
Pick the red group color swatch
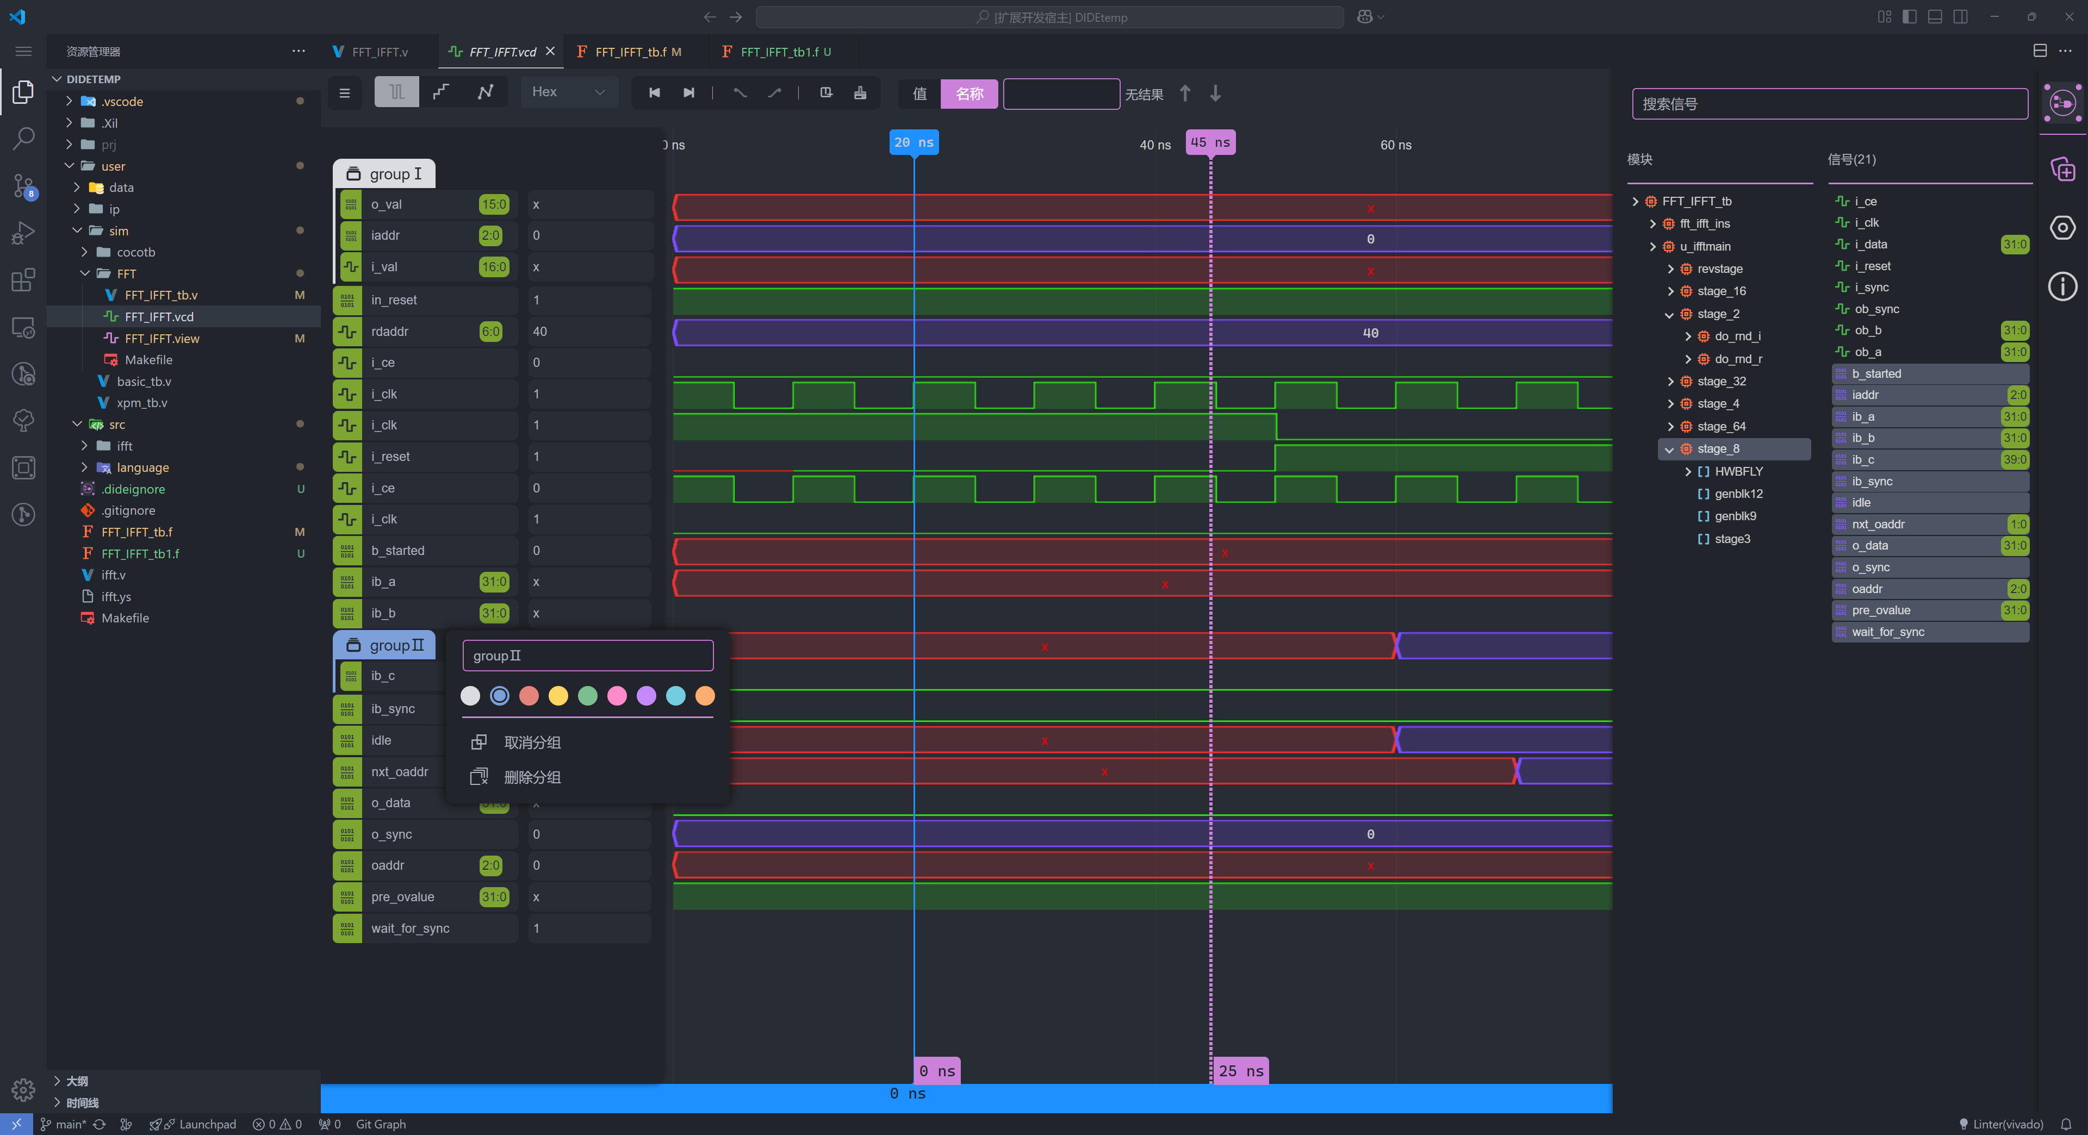click(529, 695)
